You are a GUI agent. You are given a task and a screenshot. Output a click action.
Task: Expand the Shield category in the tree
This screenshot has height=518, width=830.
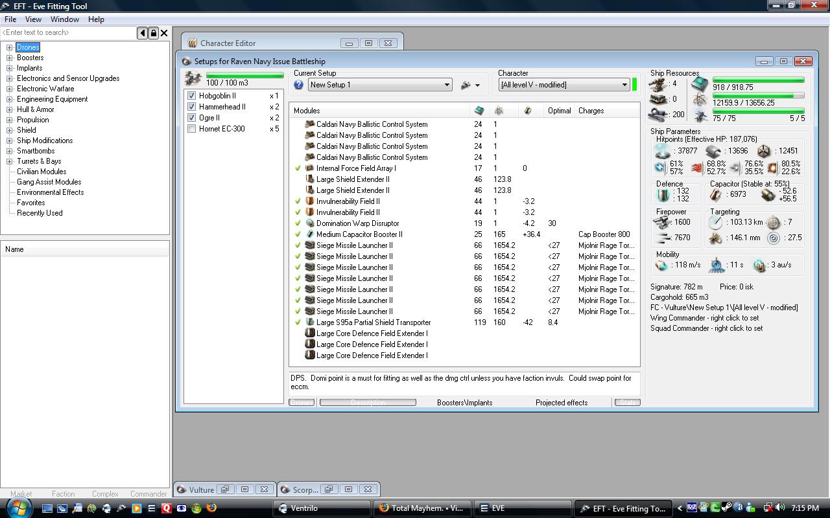[10, 130]
